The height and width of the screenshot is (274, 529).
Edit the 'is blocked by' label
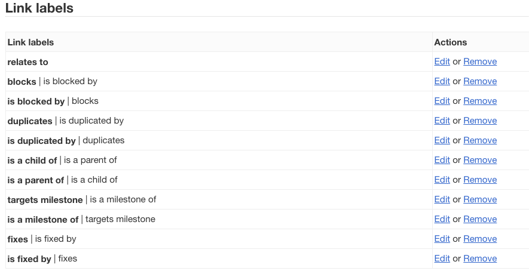(442, 101)
